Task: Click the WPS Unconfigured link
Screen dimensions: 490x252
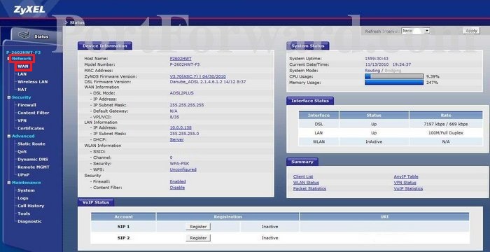Action: 183,170
